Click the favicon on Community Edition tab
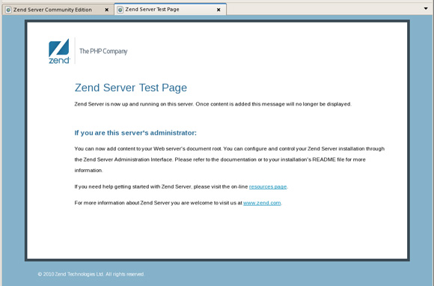The width and height of the screenshot is (434, 286). click(8, 10)
